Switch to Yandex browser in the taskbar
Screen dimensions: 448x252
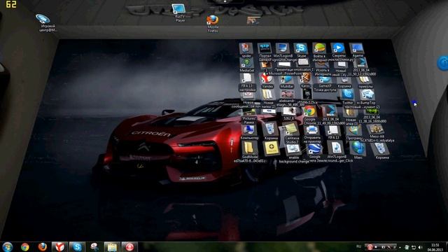pyautogui.click(x=59, y=247)
